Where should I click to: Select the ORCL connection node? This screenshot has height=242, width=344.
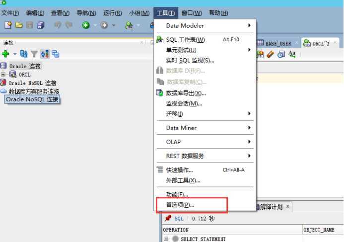pyautogui.click(x=25, y=75)
